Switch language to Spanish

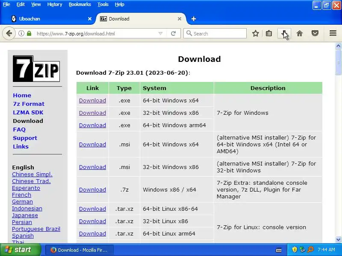[23, 236]
